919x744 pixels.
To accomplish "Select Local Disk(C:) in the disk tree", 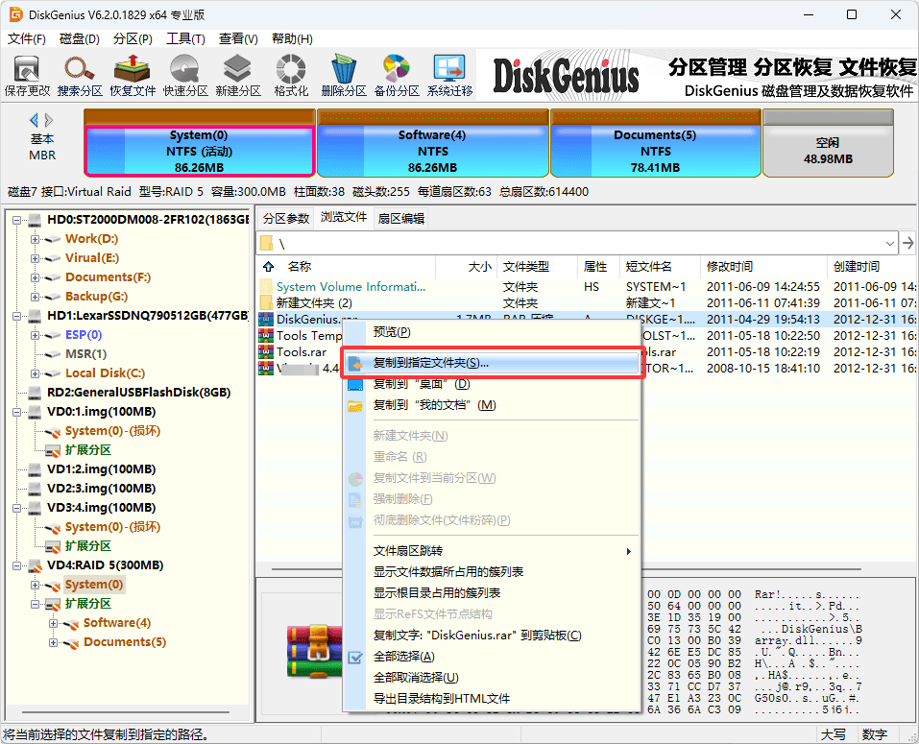I will [x=105, y=373].
